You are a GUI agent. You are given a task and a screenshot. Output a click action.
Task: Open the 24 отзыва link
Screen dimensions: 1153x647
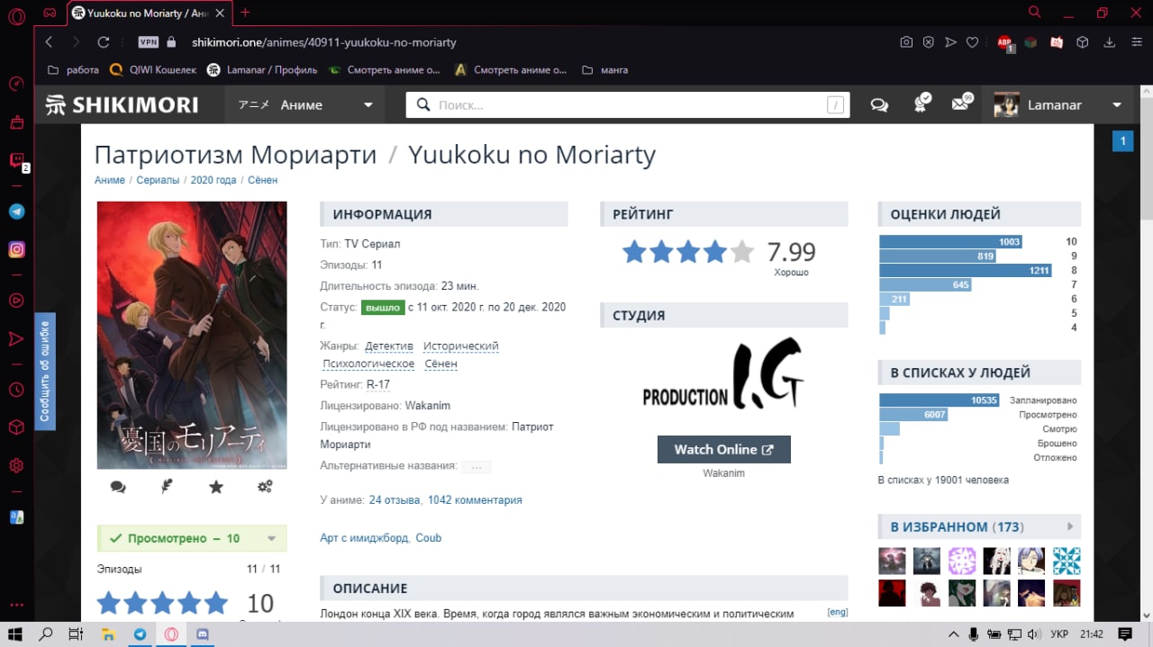[395, 499]
